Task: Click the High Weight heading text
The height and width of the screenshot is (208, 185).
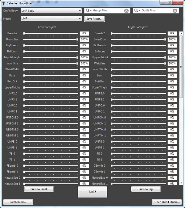Action: [x=138, y=27]
